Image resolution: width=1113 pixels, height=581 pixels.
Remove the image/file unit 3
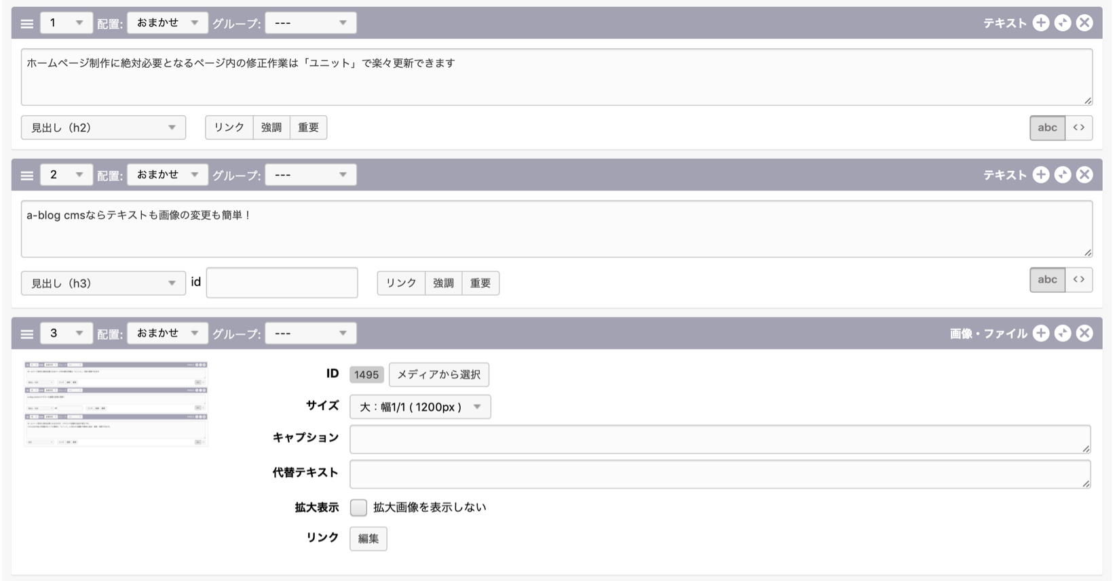pos(1084,333)
